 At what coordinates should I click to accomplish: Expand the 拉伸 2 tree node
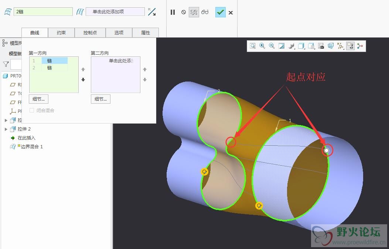coord(6,129)
